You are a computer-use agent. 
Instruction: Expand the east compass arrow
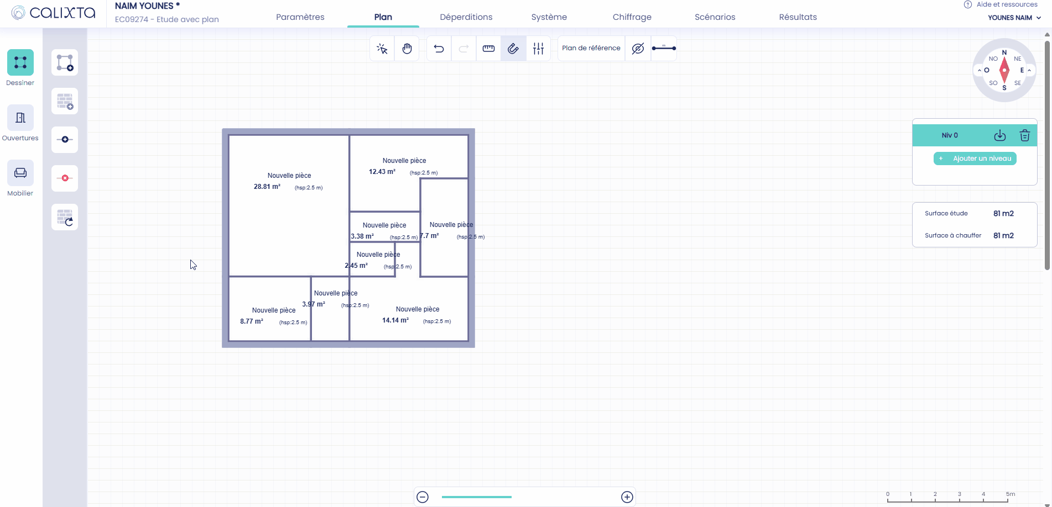1029,70
